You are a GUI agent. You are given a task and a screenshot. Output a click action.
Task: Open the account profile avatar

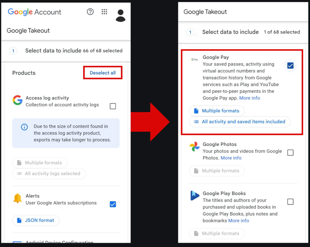pos(120,16)
